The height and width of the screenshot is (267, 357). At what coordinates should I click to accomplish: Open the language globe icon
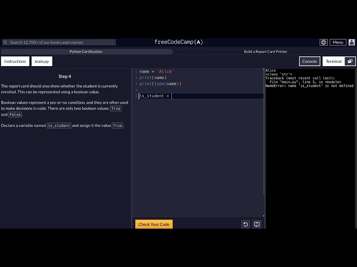pos(324,42)
